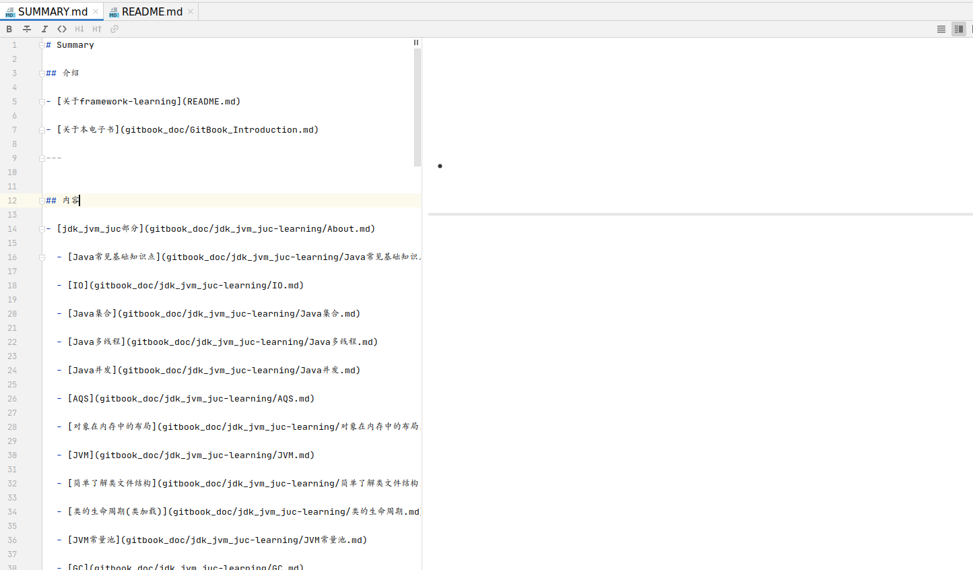Fold the Java常见基础知识点 nested list
973x570 pixels.
coord(42,257)
